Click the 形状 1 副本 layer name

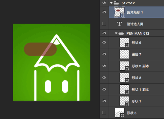point(140,90)
